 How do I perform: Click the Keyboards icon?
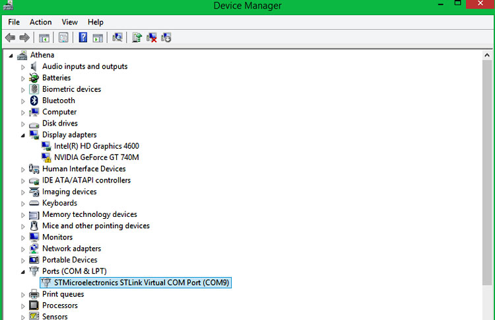tap(34, 203)
